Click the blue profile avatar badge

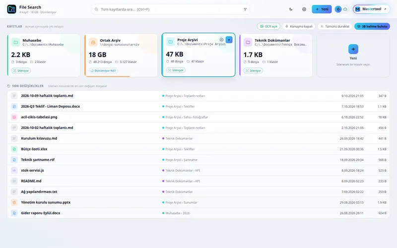click(338, 9)
